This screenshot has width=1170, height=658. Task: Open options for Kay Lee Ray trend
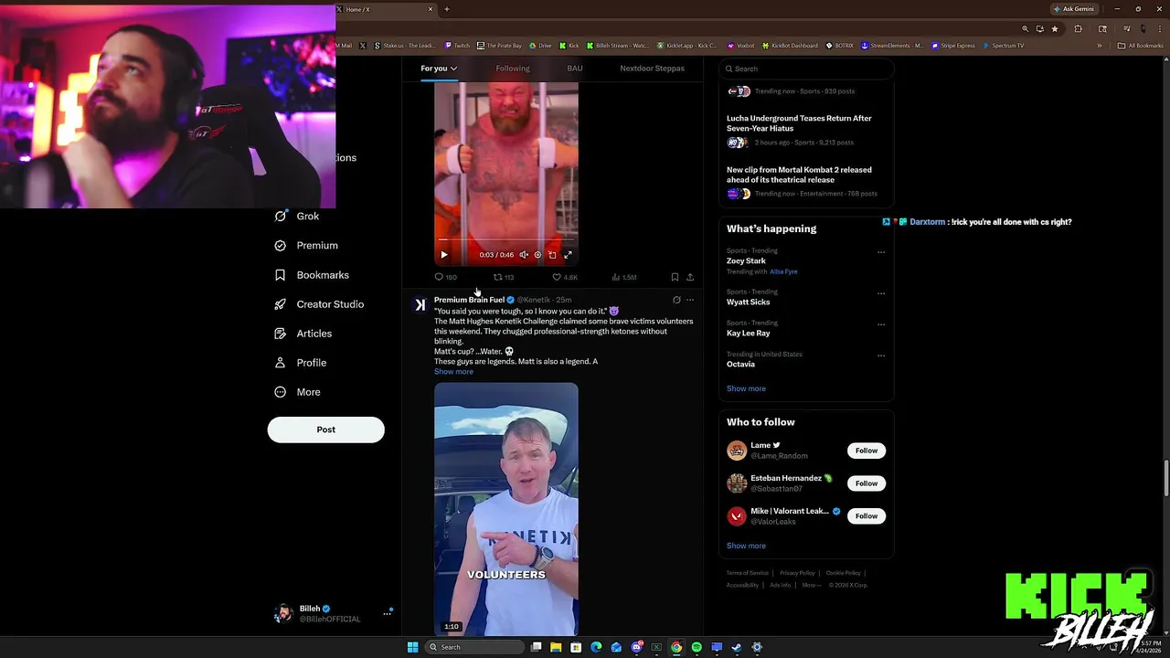(881, 324)
